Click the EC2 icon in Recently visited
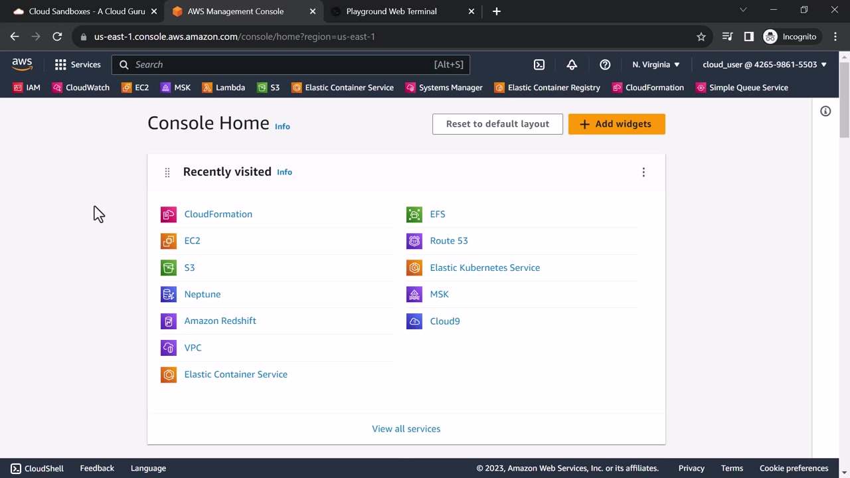 point(169,241)
